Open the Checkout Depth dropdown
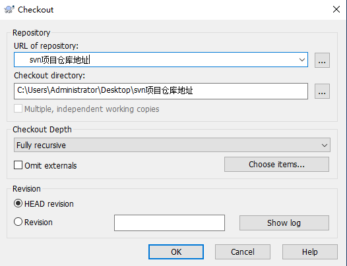This screenshot has height=266, width=347. pos(172,145)
